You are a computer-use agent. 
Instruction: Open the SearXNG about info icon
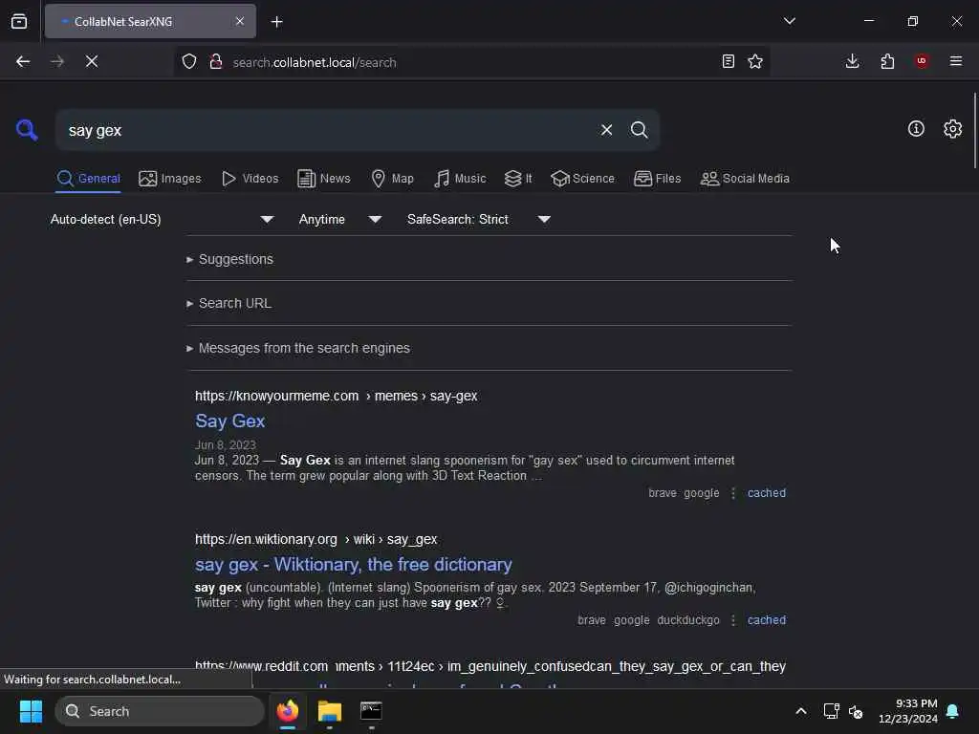point(915,129)
